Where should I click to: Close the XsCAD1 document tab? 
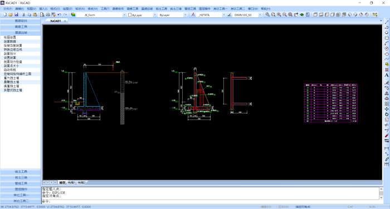pos(65,21)
